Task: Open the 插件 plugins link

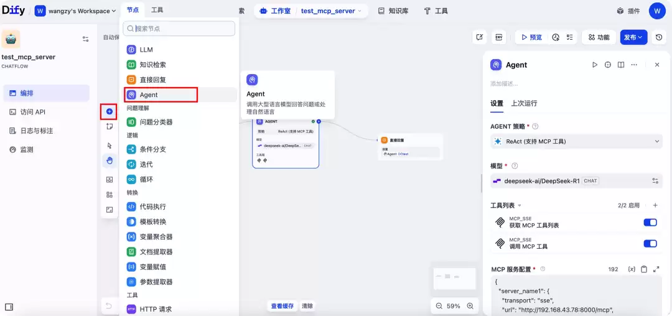Action: (628, 11)
